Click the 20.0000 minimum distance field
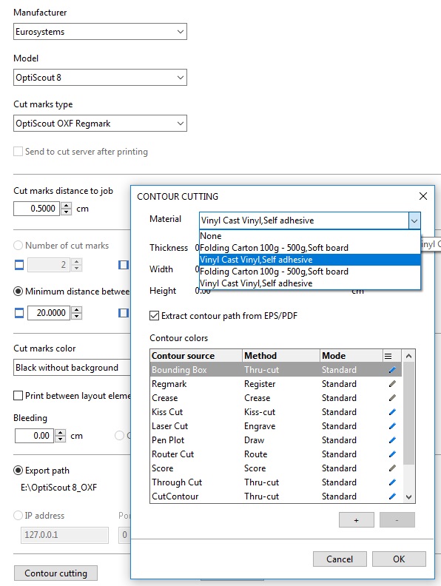This screenshot has height=586, width=441. click(49, 313)
